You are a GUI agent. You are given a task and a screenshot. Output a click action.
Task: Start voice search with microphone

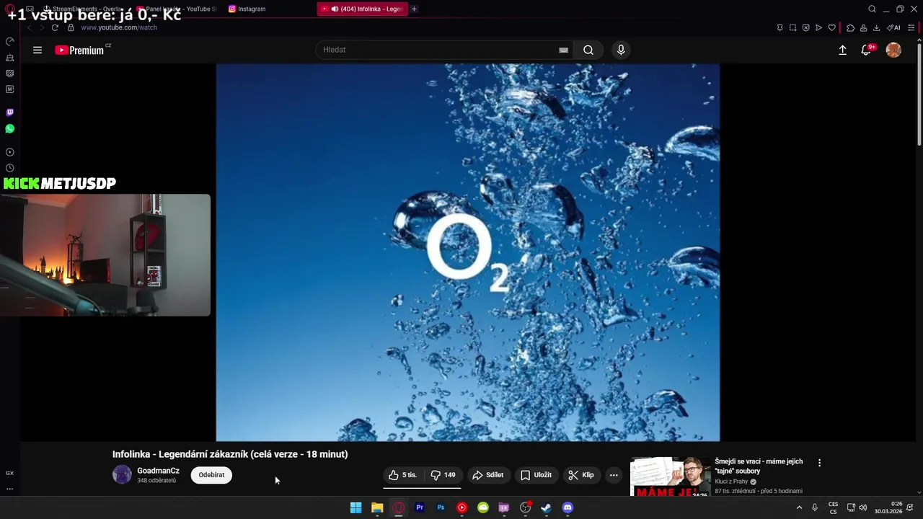click(x=621, y=50)
